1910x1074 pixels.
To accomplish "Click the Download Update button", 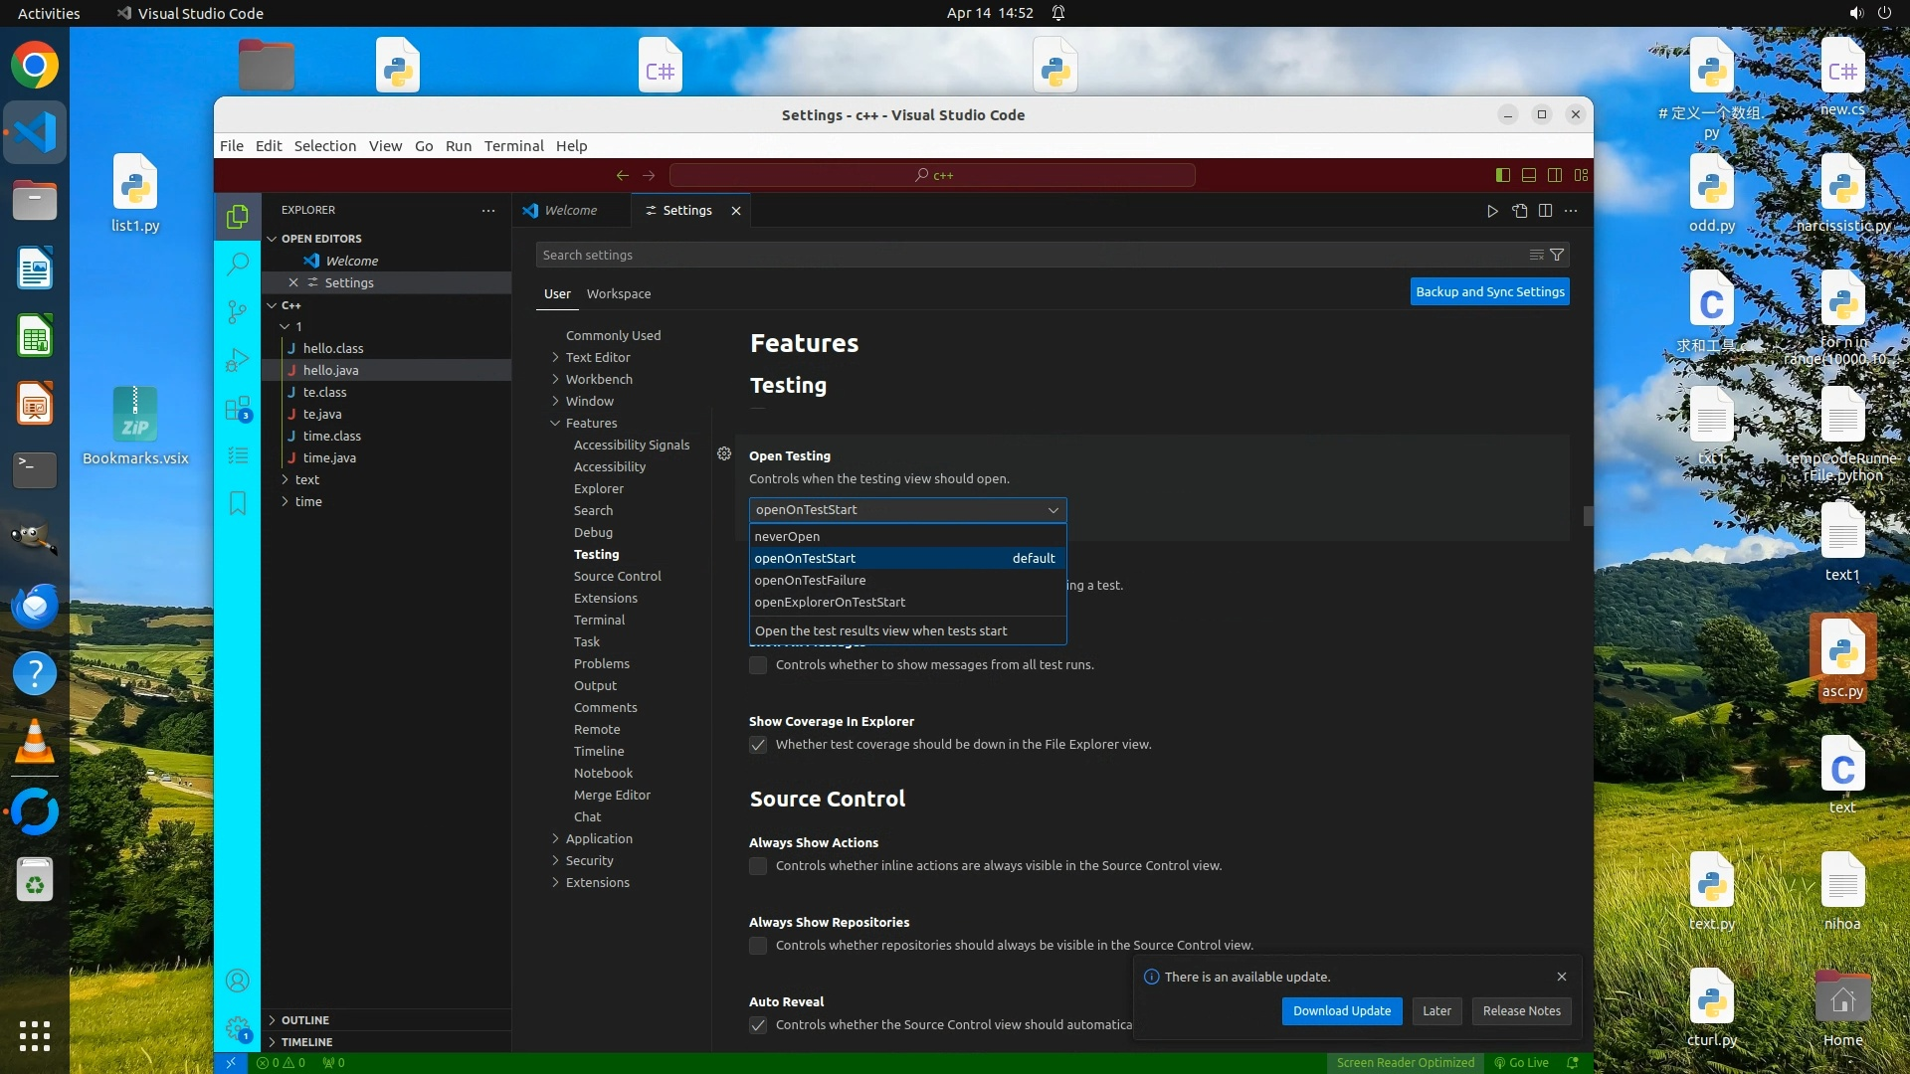I will pyautogui.click(x=1342, y=1010).
